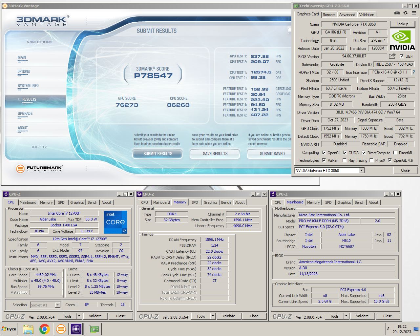The image size is (420, 336).
Task: Launch Chrome from the taskbar
Action: [x=45, y=329]
